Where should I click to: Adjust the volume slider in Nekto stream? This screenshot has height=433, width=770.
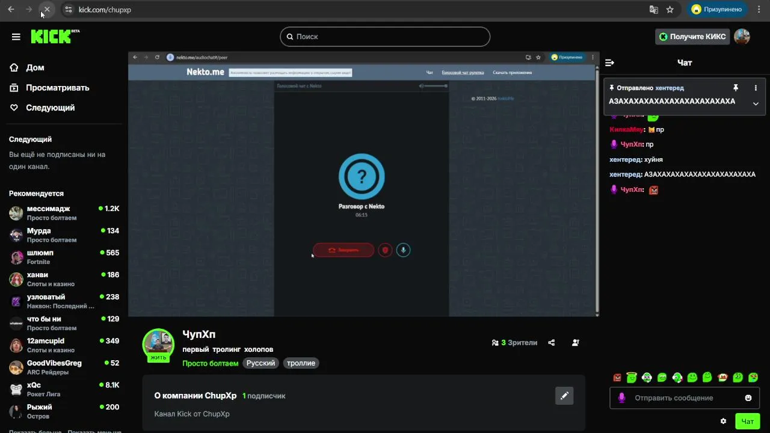pyautogui.click(x=436, y=86)
